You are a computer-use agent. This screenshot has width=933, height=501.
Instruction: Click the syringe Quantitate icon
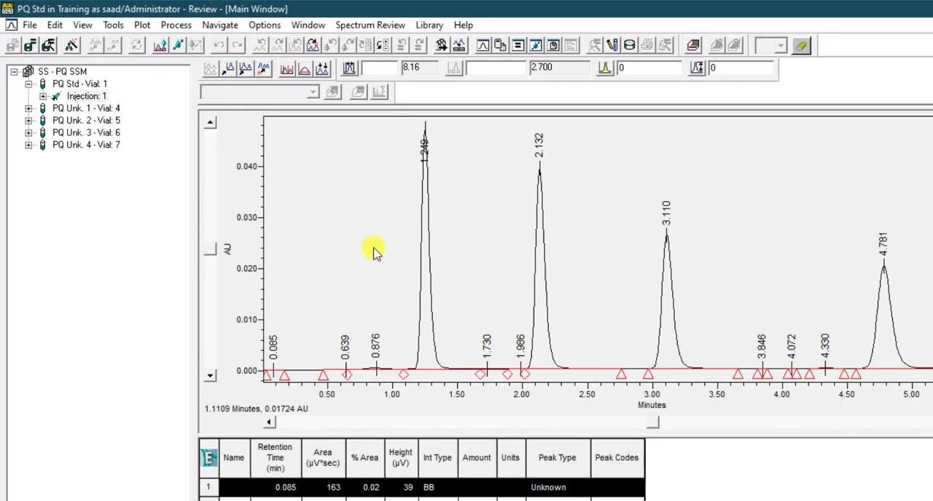click(x=178, y=45)
